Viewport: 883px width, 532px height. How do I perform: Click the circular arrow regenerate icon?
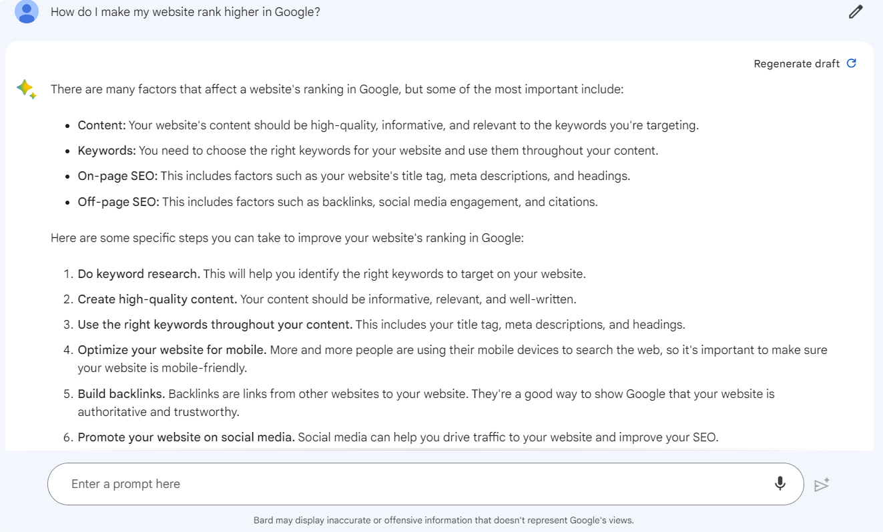click(x=851, y=63)
